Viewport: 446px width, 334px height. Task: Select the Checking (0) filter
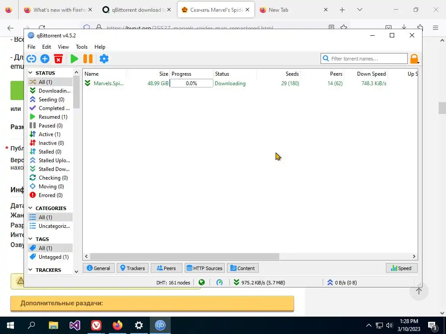(x=51, y=178)
